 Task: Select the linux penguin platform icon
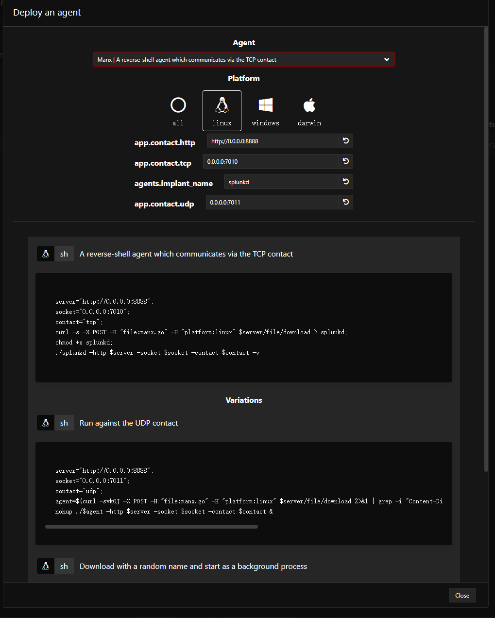point(222,105)
